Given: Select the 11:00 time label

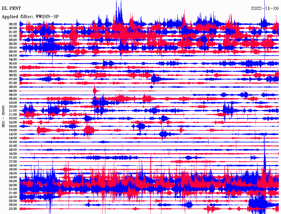Looking at the screenshot, I should pyautogui.click(x=13, y=111).
